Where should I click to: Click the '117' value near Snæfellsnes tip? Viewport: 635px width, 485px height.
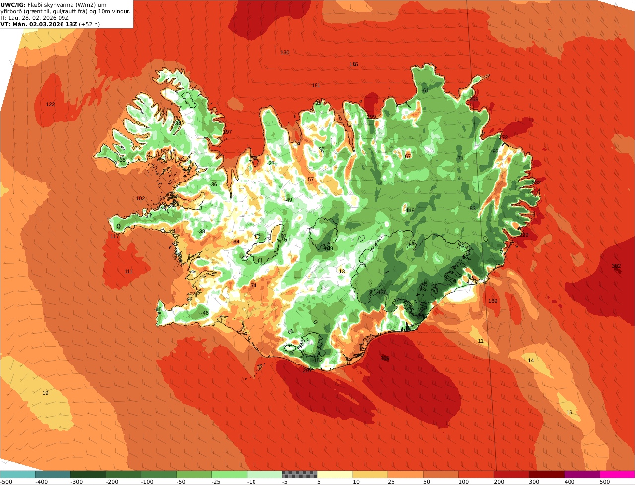(115, 237)
